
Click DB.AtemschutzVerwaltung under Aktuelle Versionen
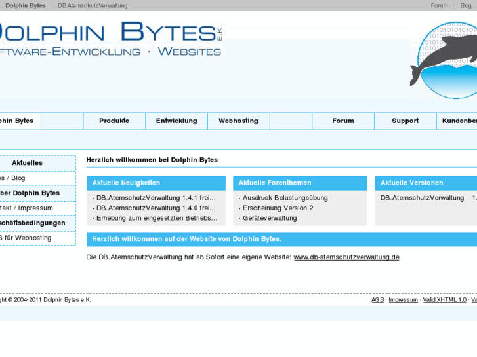422,198
